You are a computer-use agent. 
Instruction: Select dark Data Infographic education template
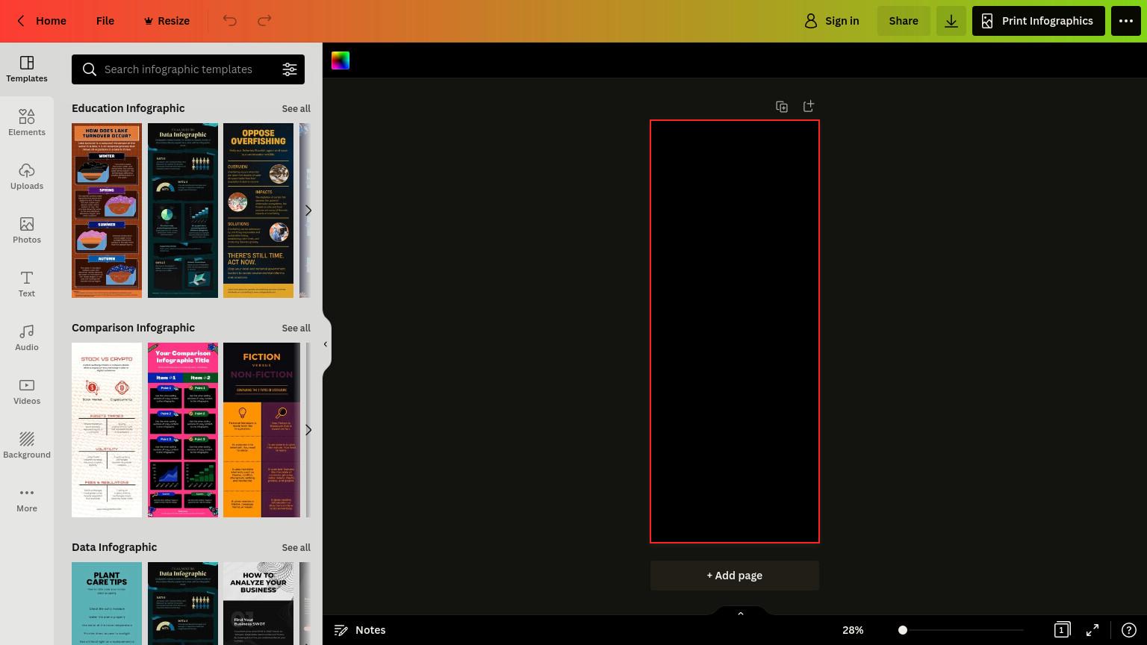pos(183,211)
